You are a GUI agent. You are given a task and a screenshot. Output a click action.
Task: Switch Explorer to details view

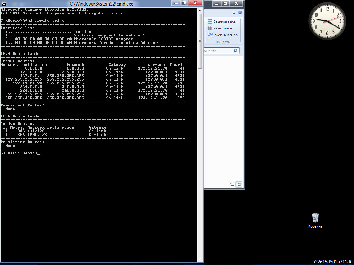click(232, 184)
